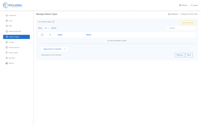
Task: Click the Location icon in sidebar
Action: coord(7,42)
